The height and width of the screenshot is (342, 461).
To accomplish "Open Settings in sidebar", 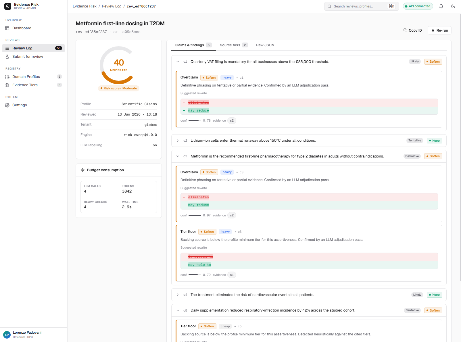I will 33,105.
